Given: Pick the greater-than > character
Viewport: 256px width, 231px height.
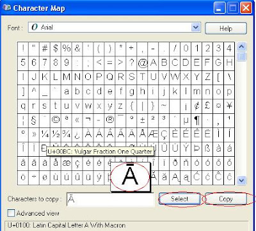Looking at the screenshot, I should [x=120, y=63].
